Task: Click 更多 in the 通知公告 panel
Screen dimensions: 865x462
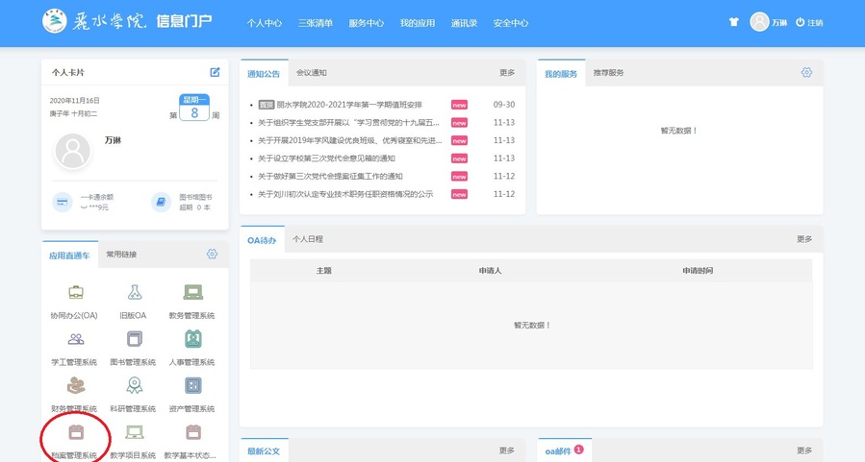Action: (507, 73)
